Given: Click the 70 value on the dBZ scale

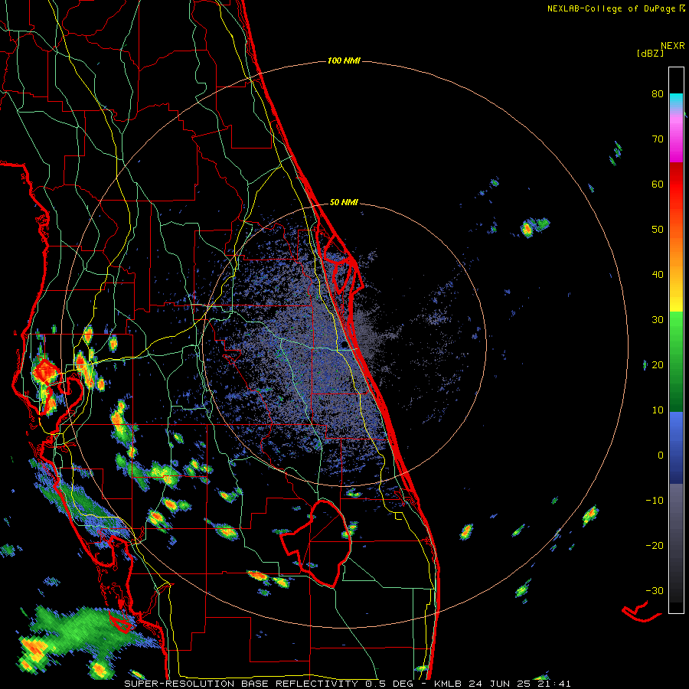Looking at the screenshot, I should 658,139.
